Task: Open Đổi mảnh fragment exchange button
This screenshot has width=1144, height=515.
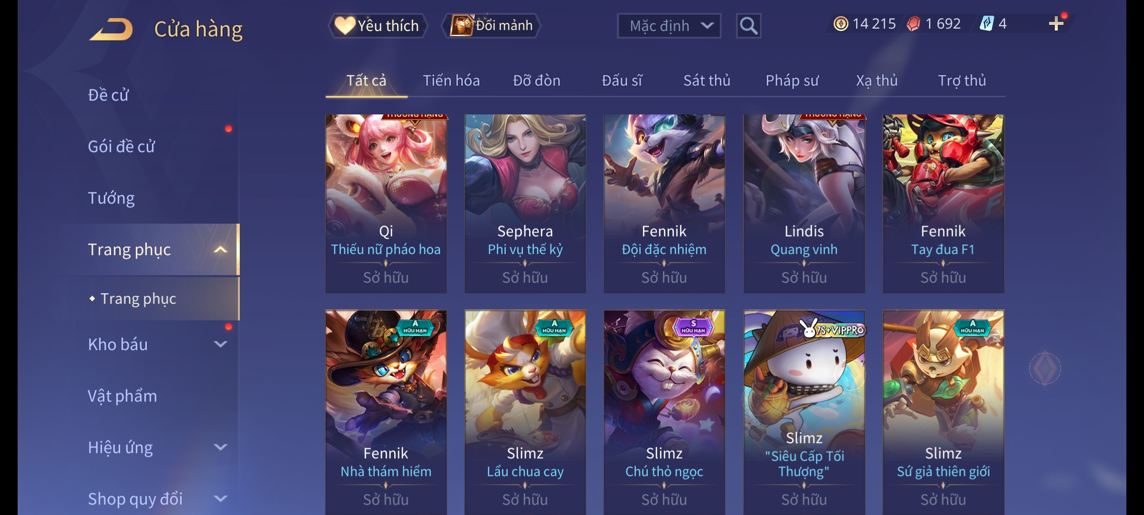Action: point(491,26)
